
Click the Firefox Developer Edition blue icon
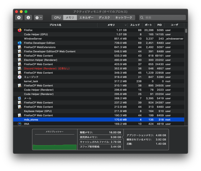[20, 43]
